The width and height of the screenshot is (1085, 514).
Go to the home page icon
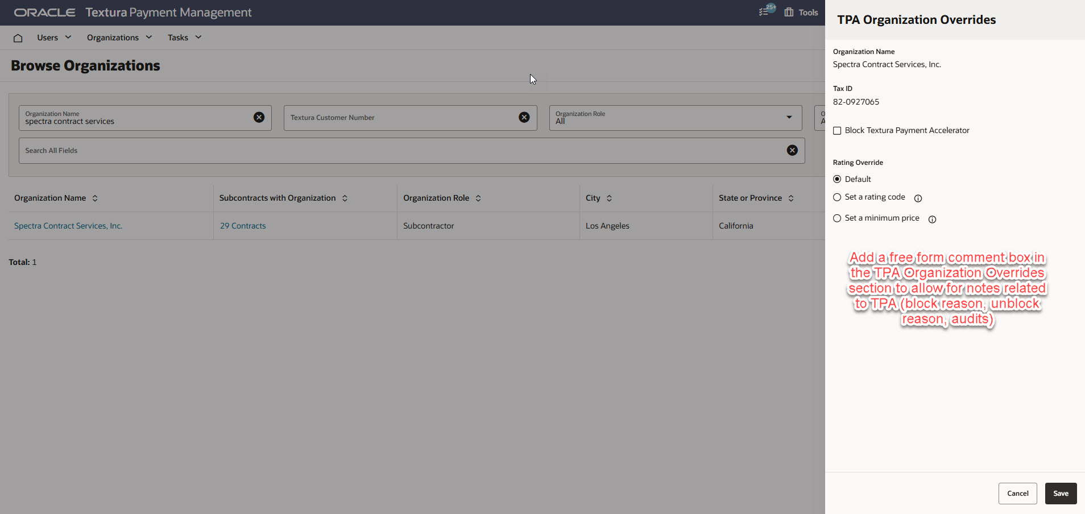[18, 38]
